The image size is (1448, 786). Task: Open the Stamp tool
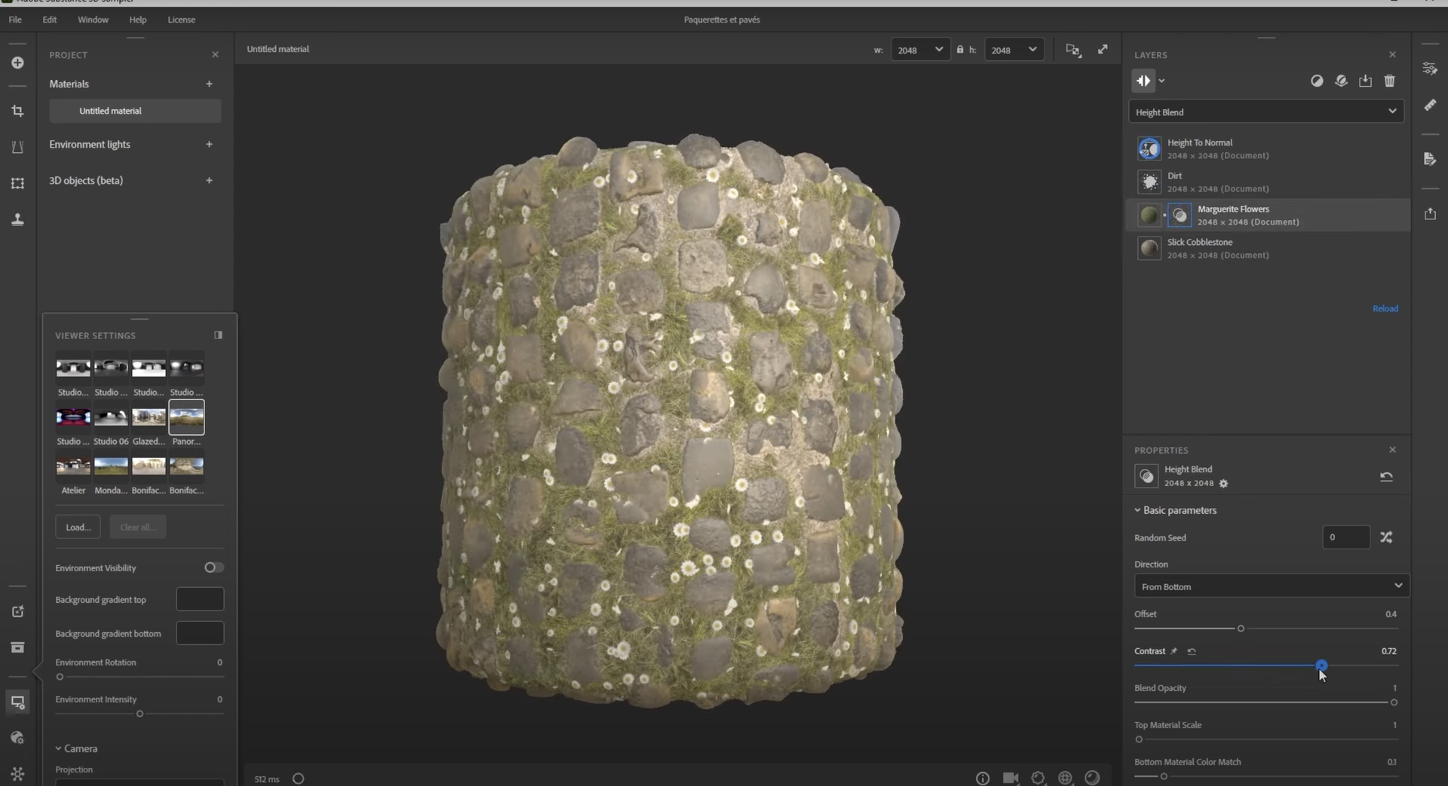pyautogui.click(x=17, y=219)
